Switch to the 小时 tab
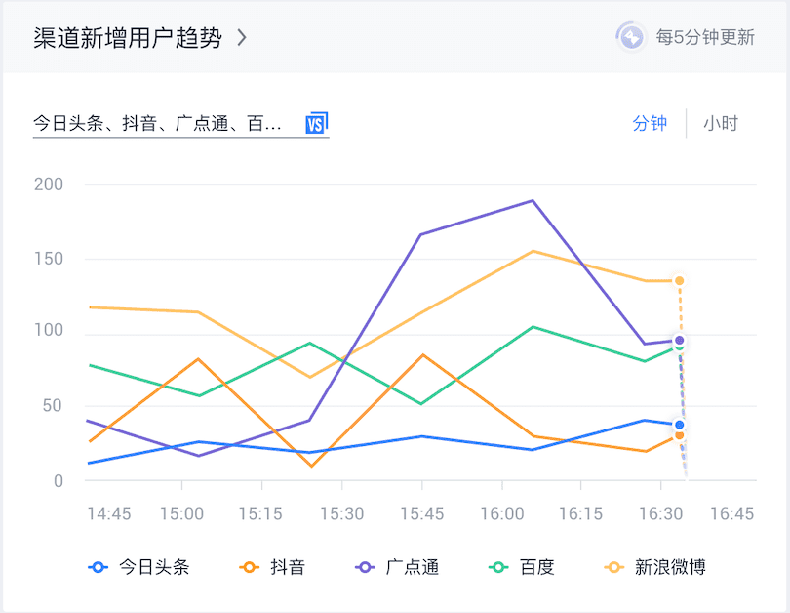This screenshot has height=613, width=790. 721,123
